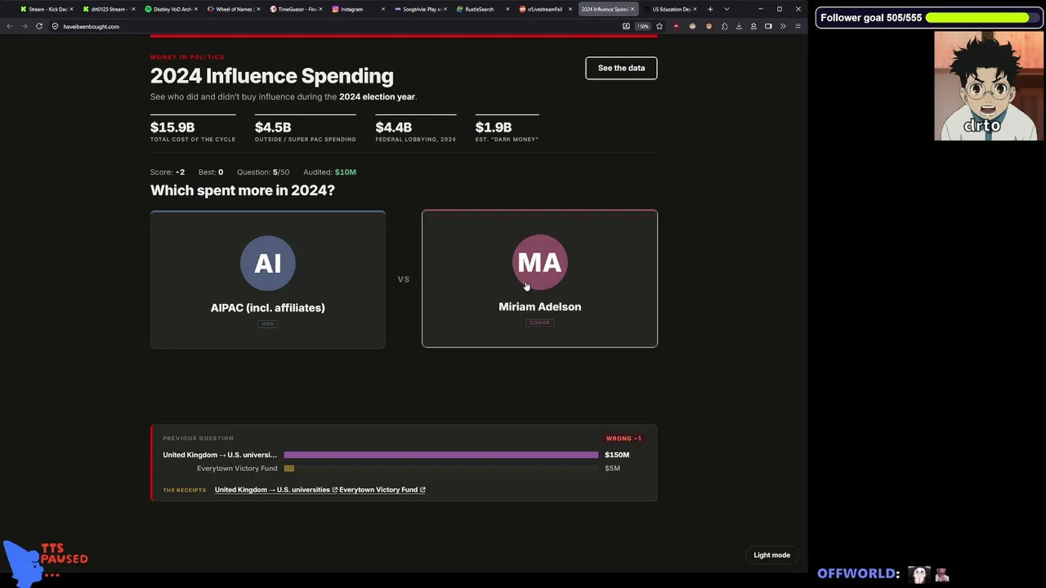Open the browser downloads panel
Image resolution: width=1046 pixels, height=588 pixels.
[739, 26]
